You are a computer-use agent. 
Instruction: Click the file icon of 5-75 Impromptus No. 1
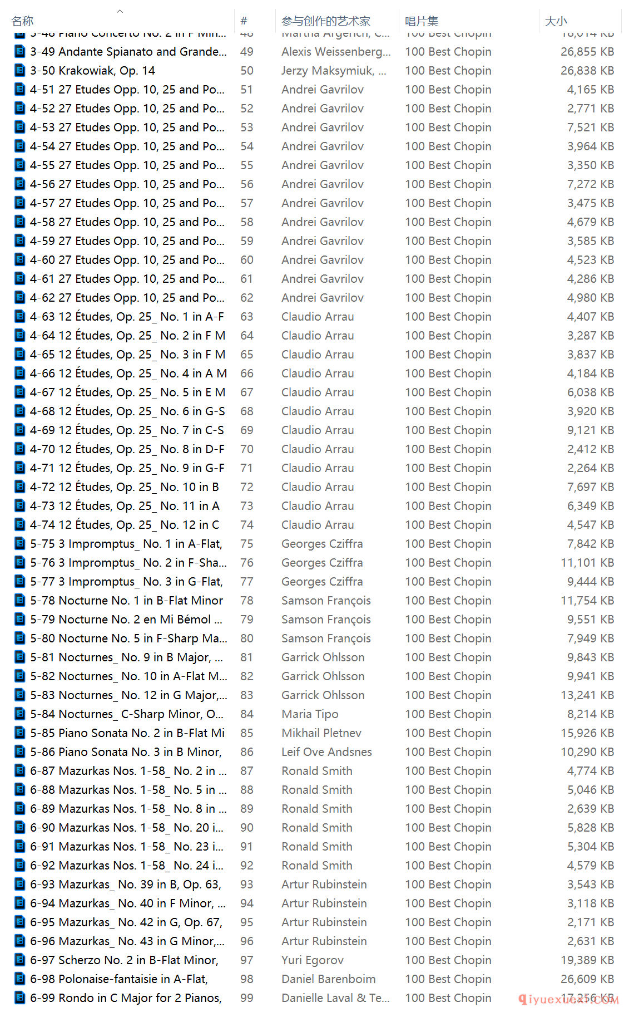20,544
